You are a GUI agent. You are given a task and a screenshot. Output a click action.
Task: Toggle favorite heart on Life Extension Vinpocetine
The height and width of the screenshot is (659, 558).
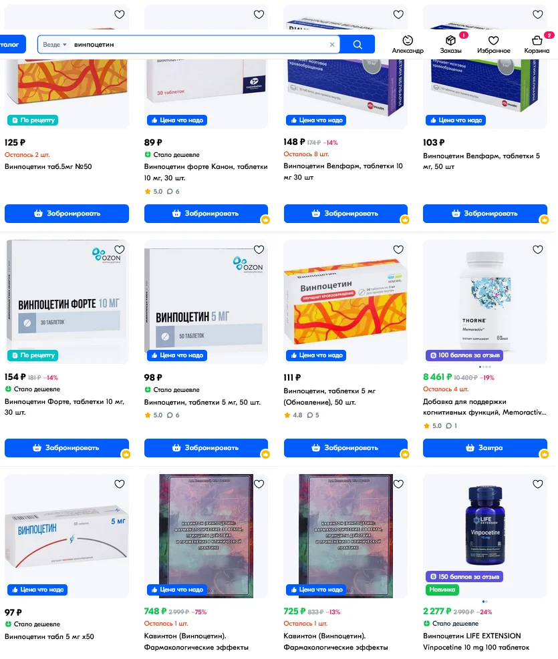pyautogui.click(x=538, y=484)
